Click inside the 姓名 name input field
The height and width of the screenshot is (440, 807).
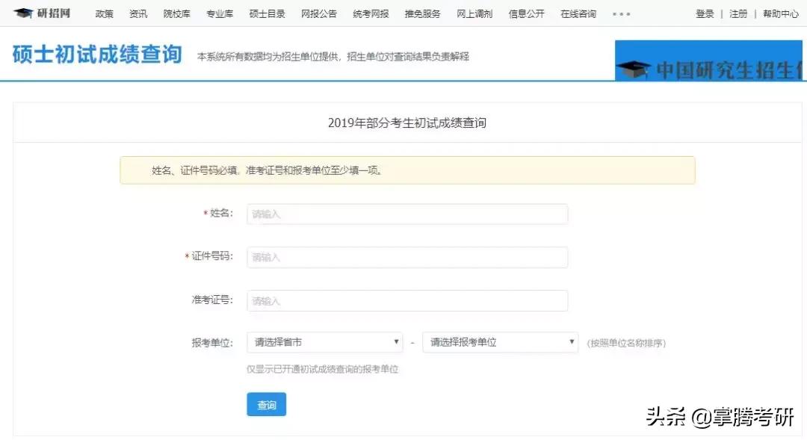point(407,214)
